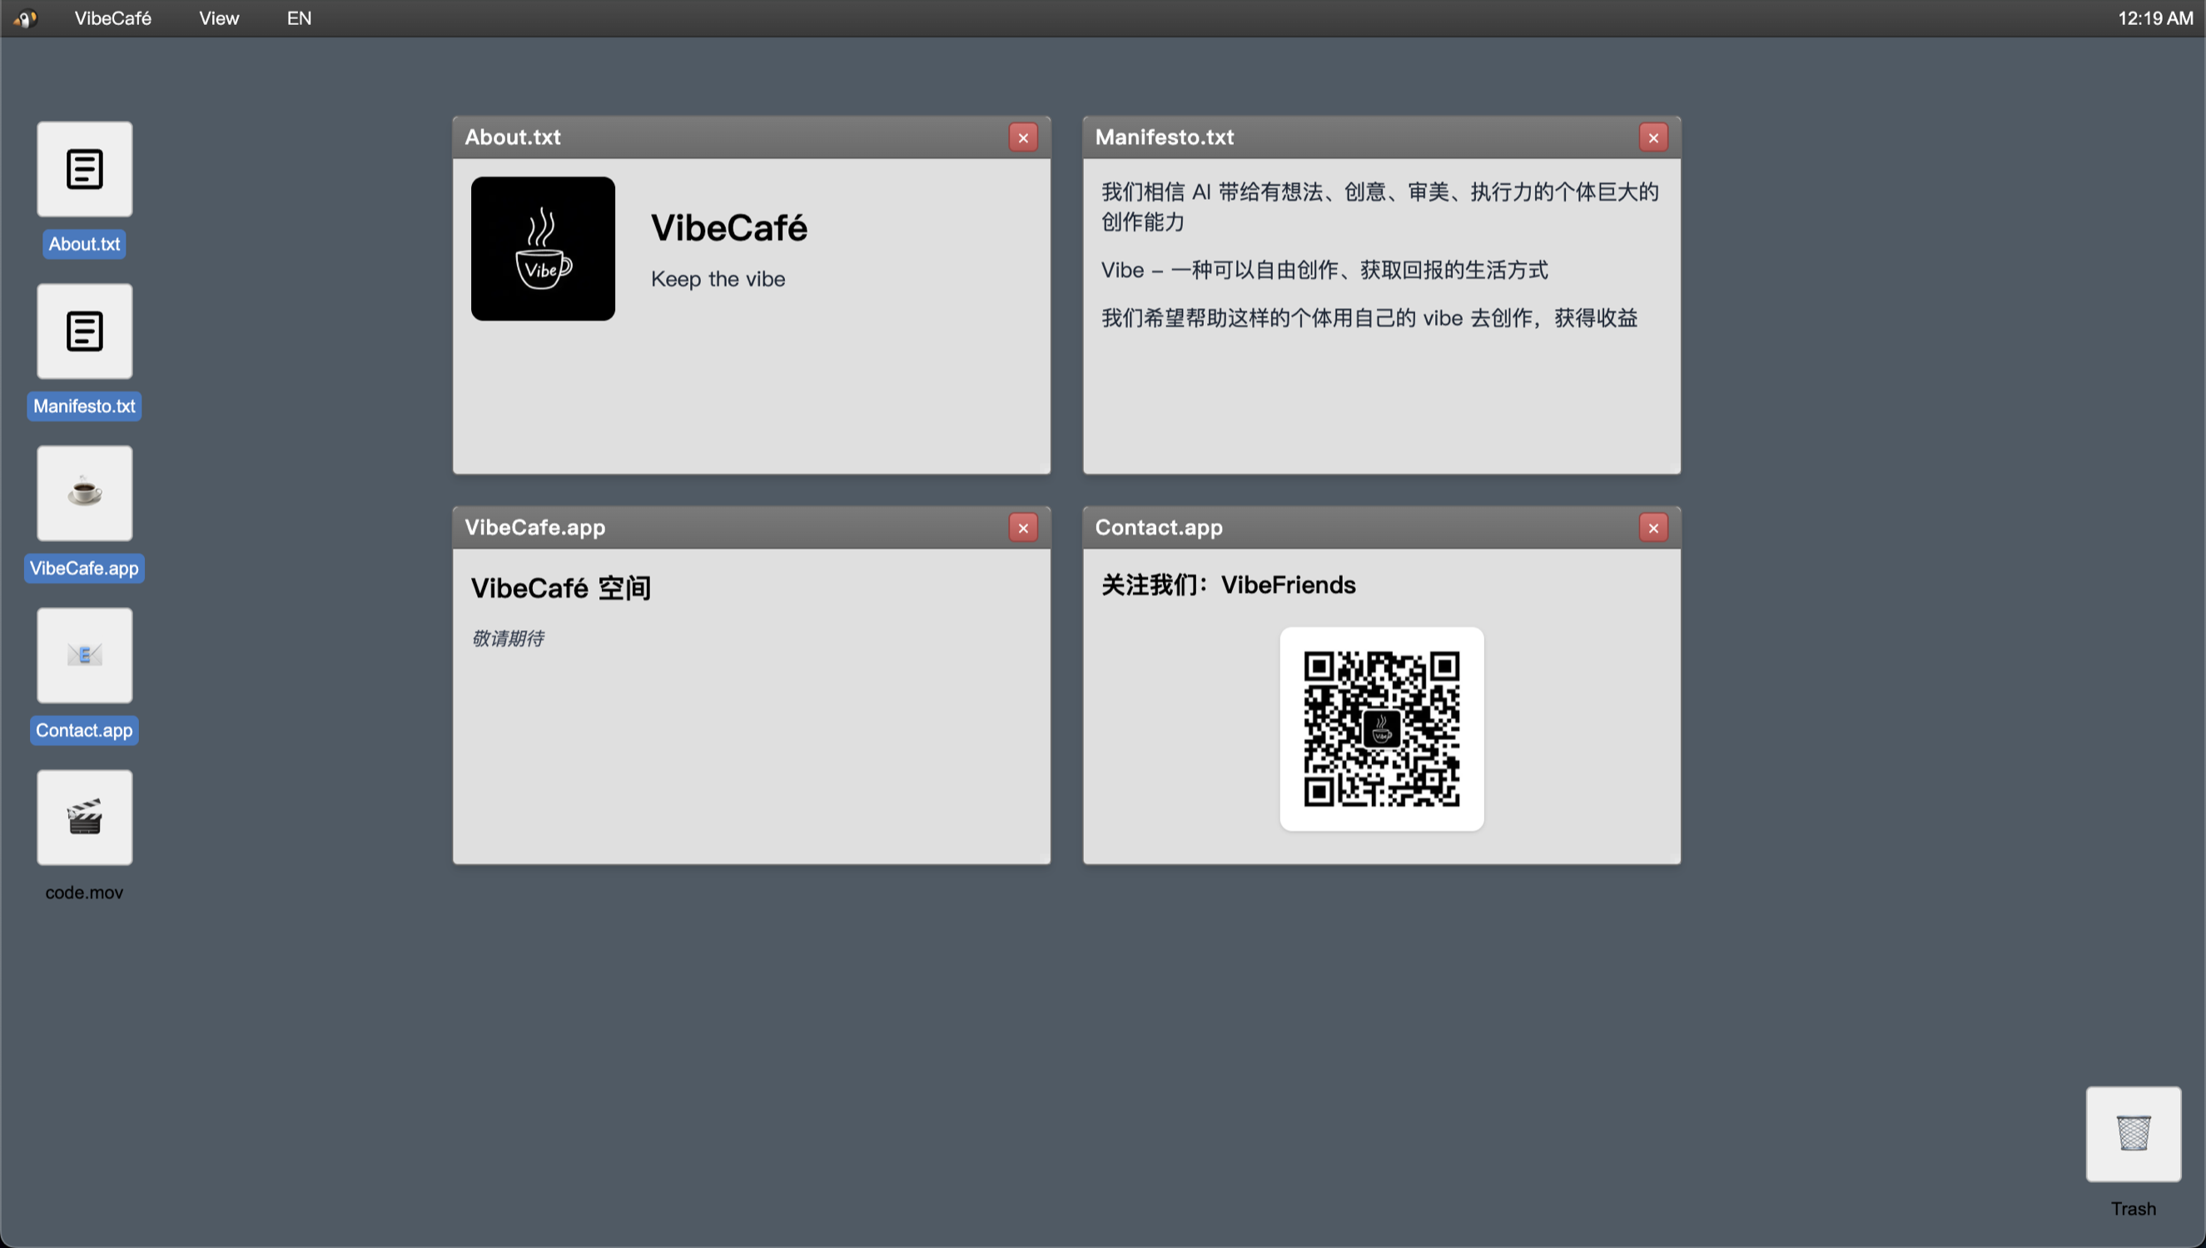The width and height of the screenshot is (2206, 1248).
Task: Launch the VibeCafe.app coffee cup icon
Action: (84, 493)
